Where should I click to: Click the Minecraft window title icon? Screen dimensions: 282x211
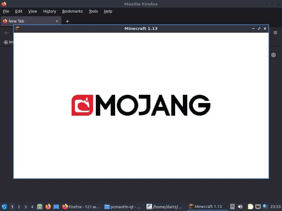[18, 29]
